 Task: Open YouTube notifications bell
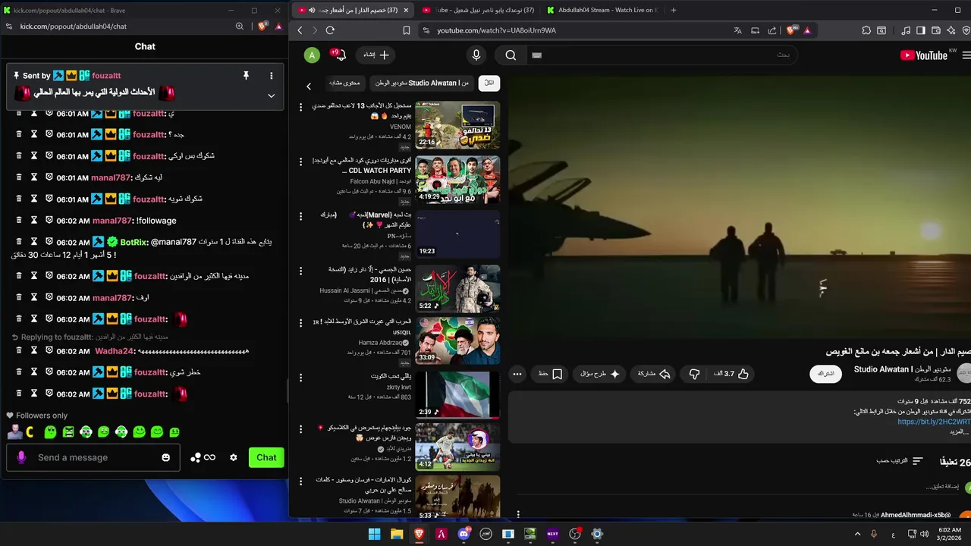[338, 55]
